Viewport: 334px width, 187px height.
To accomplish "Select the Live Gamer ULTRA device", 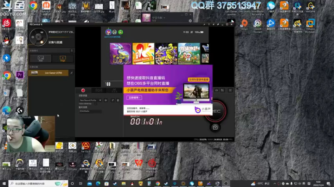I will tap(48, 73).
